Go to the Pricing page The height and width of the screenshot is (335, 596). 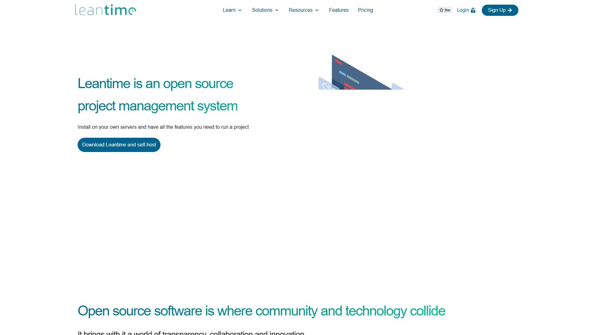tap(365, 10)
